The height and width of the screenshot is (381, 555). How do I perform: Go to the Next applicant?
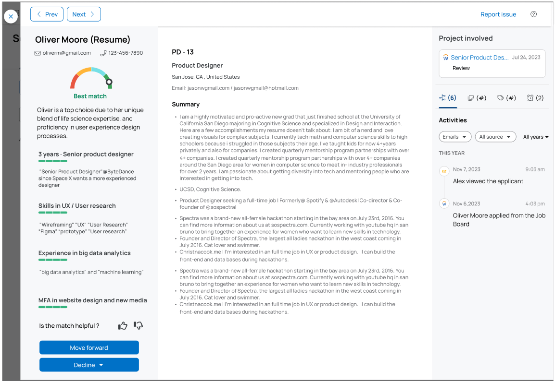[84, 14]
